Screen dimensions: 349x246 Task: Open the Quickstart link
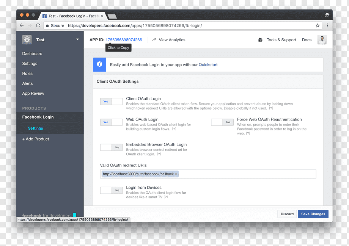click(208, 65)
